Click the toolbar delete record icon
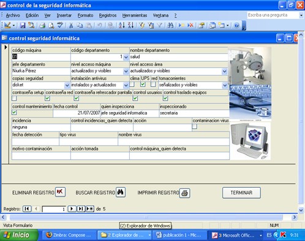The width and height of the screenshot is (305, 241). click(190, 25)
